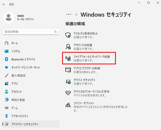
Task: Click the 個人用設定 paintbrush icon
Action: 6,75
